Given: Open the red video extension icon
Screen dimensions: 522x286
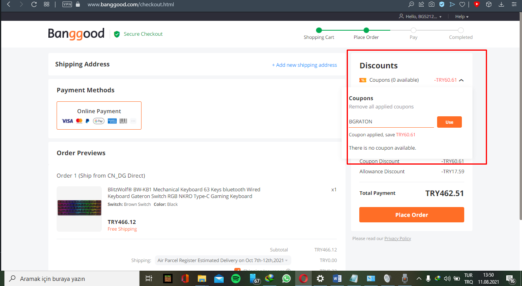Looking at the screenshot, I should (x=477, y=5).
